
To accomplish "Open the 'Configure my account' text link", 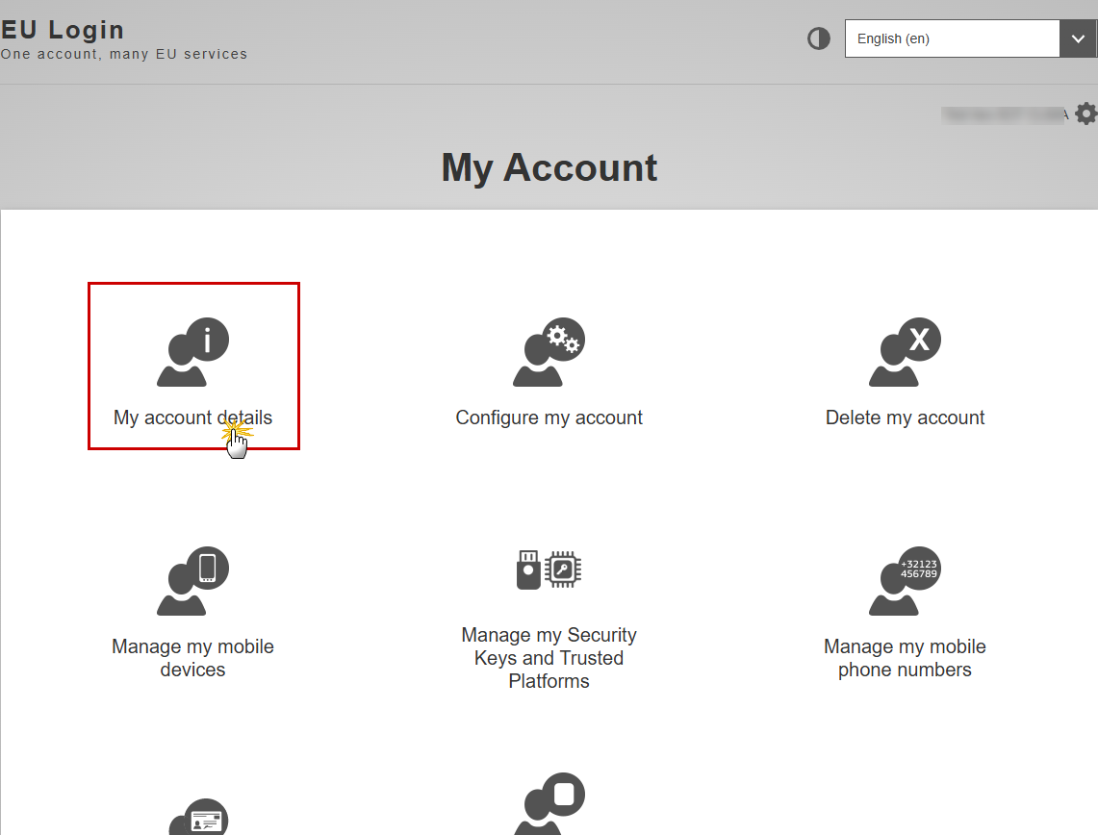I will pyautogui.click(x=549, y=417).
